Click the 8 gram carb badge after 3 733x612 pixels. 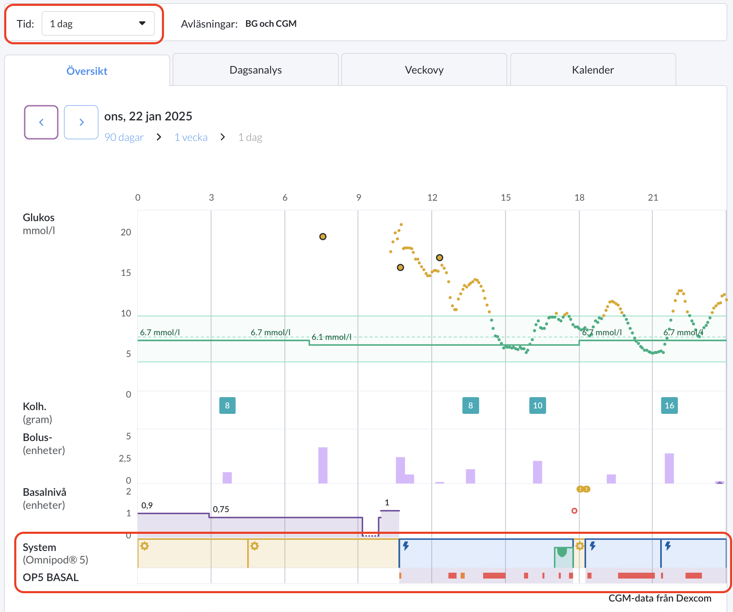[227, 405]
